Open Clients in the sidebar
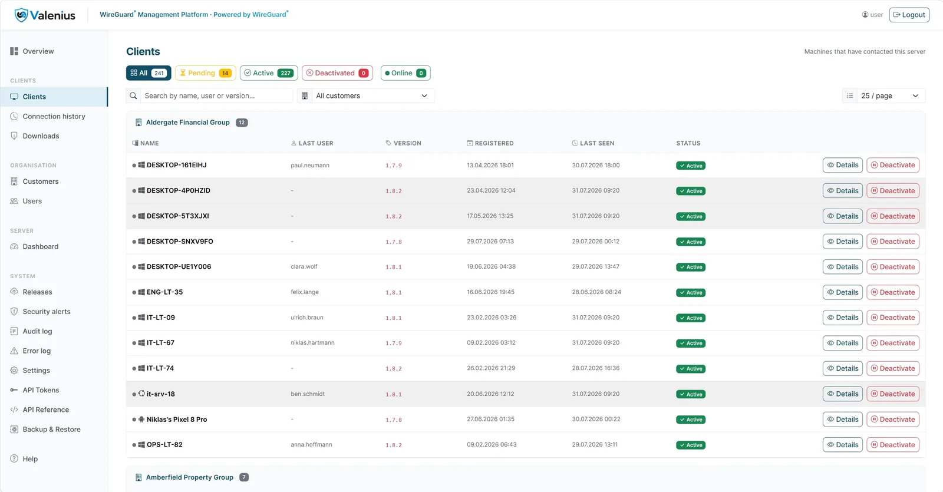The image size is (943, 492). [x=54, y=97]
